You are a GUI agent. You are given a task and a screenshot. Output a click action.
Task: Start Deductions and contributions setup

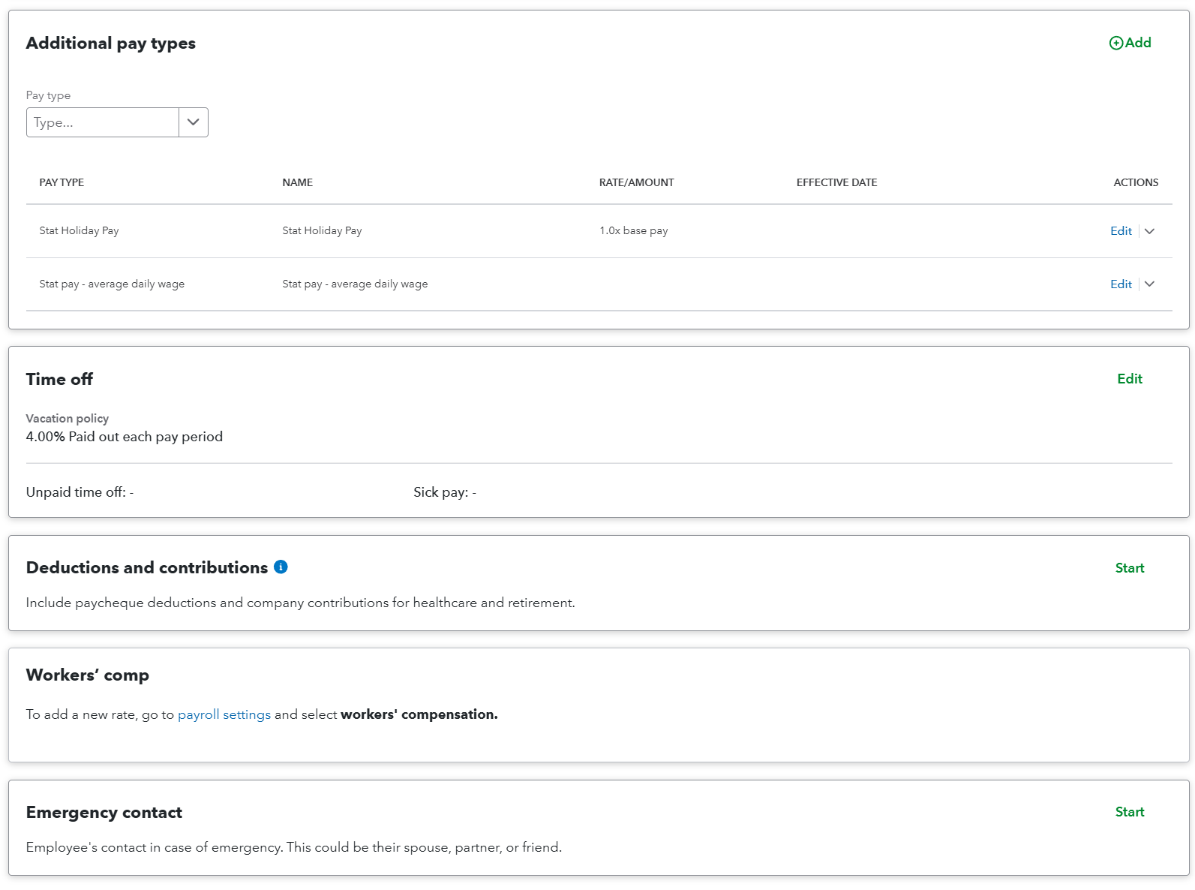pos(1129,568)
